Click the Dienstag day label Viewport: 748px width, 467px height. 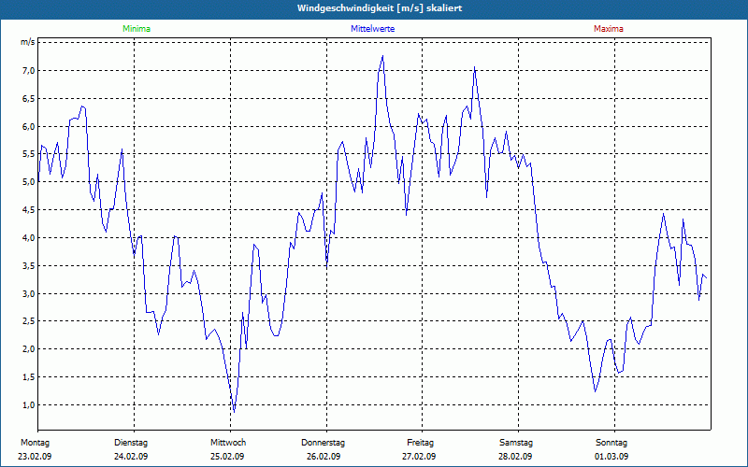[x=131, y=443]
